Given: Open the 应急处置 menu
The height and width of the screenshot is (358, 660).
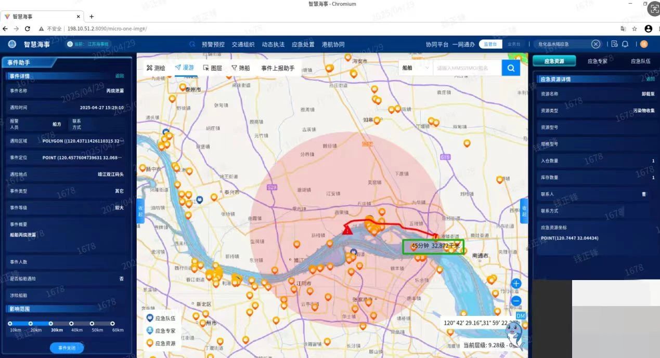Looking at the screenshot, I should tap(303, 45).
